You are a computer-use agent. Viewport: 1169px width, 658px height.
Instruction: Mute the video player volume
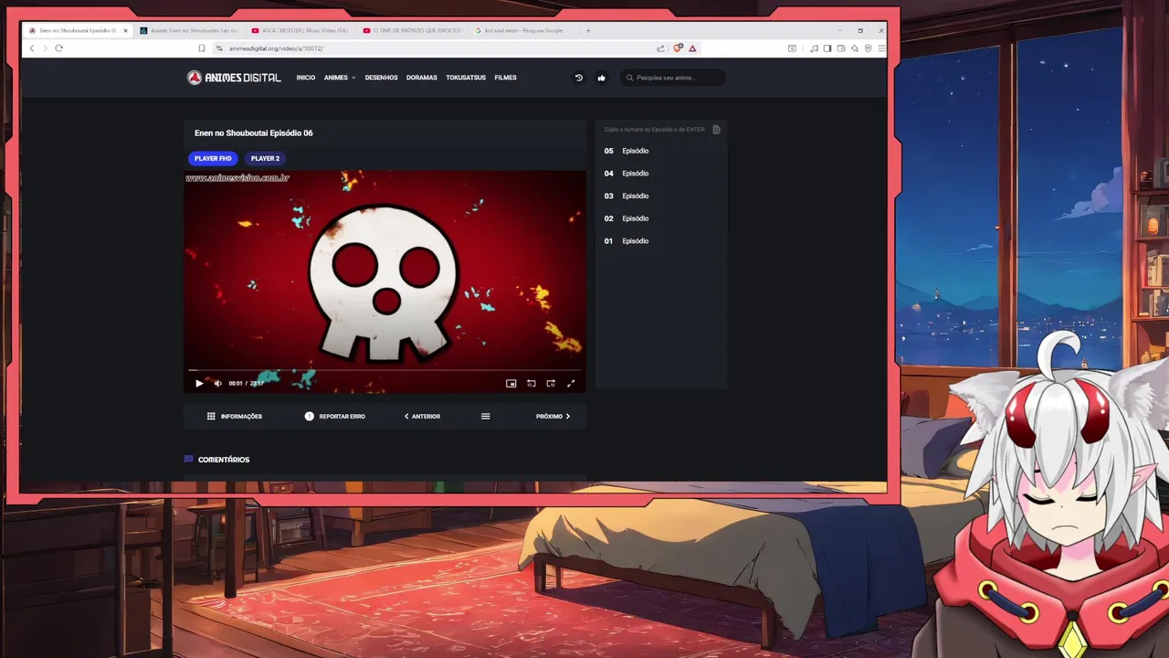(217, 383)
